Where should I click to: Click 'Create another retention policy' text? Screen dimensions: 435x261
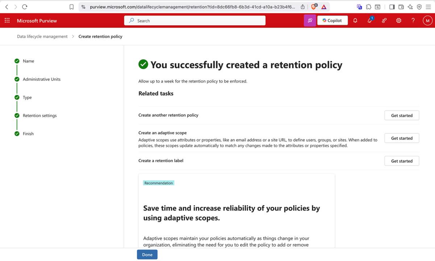tap(168, 115)
